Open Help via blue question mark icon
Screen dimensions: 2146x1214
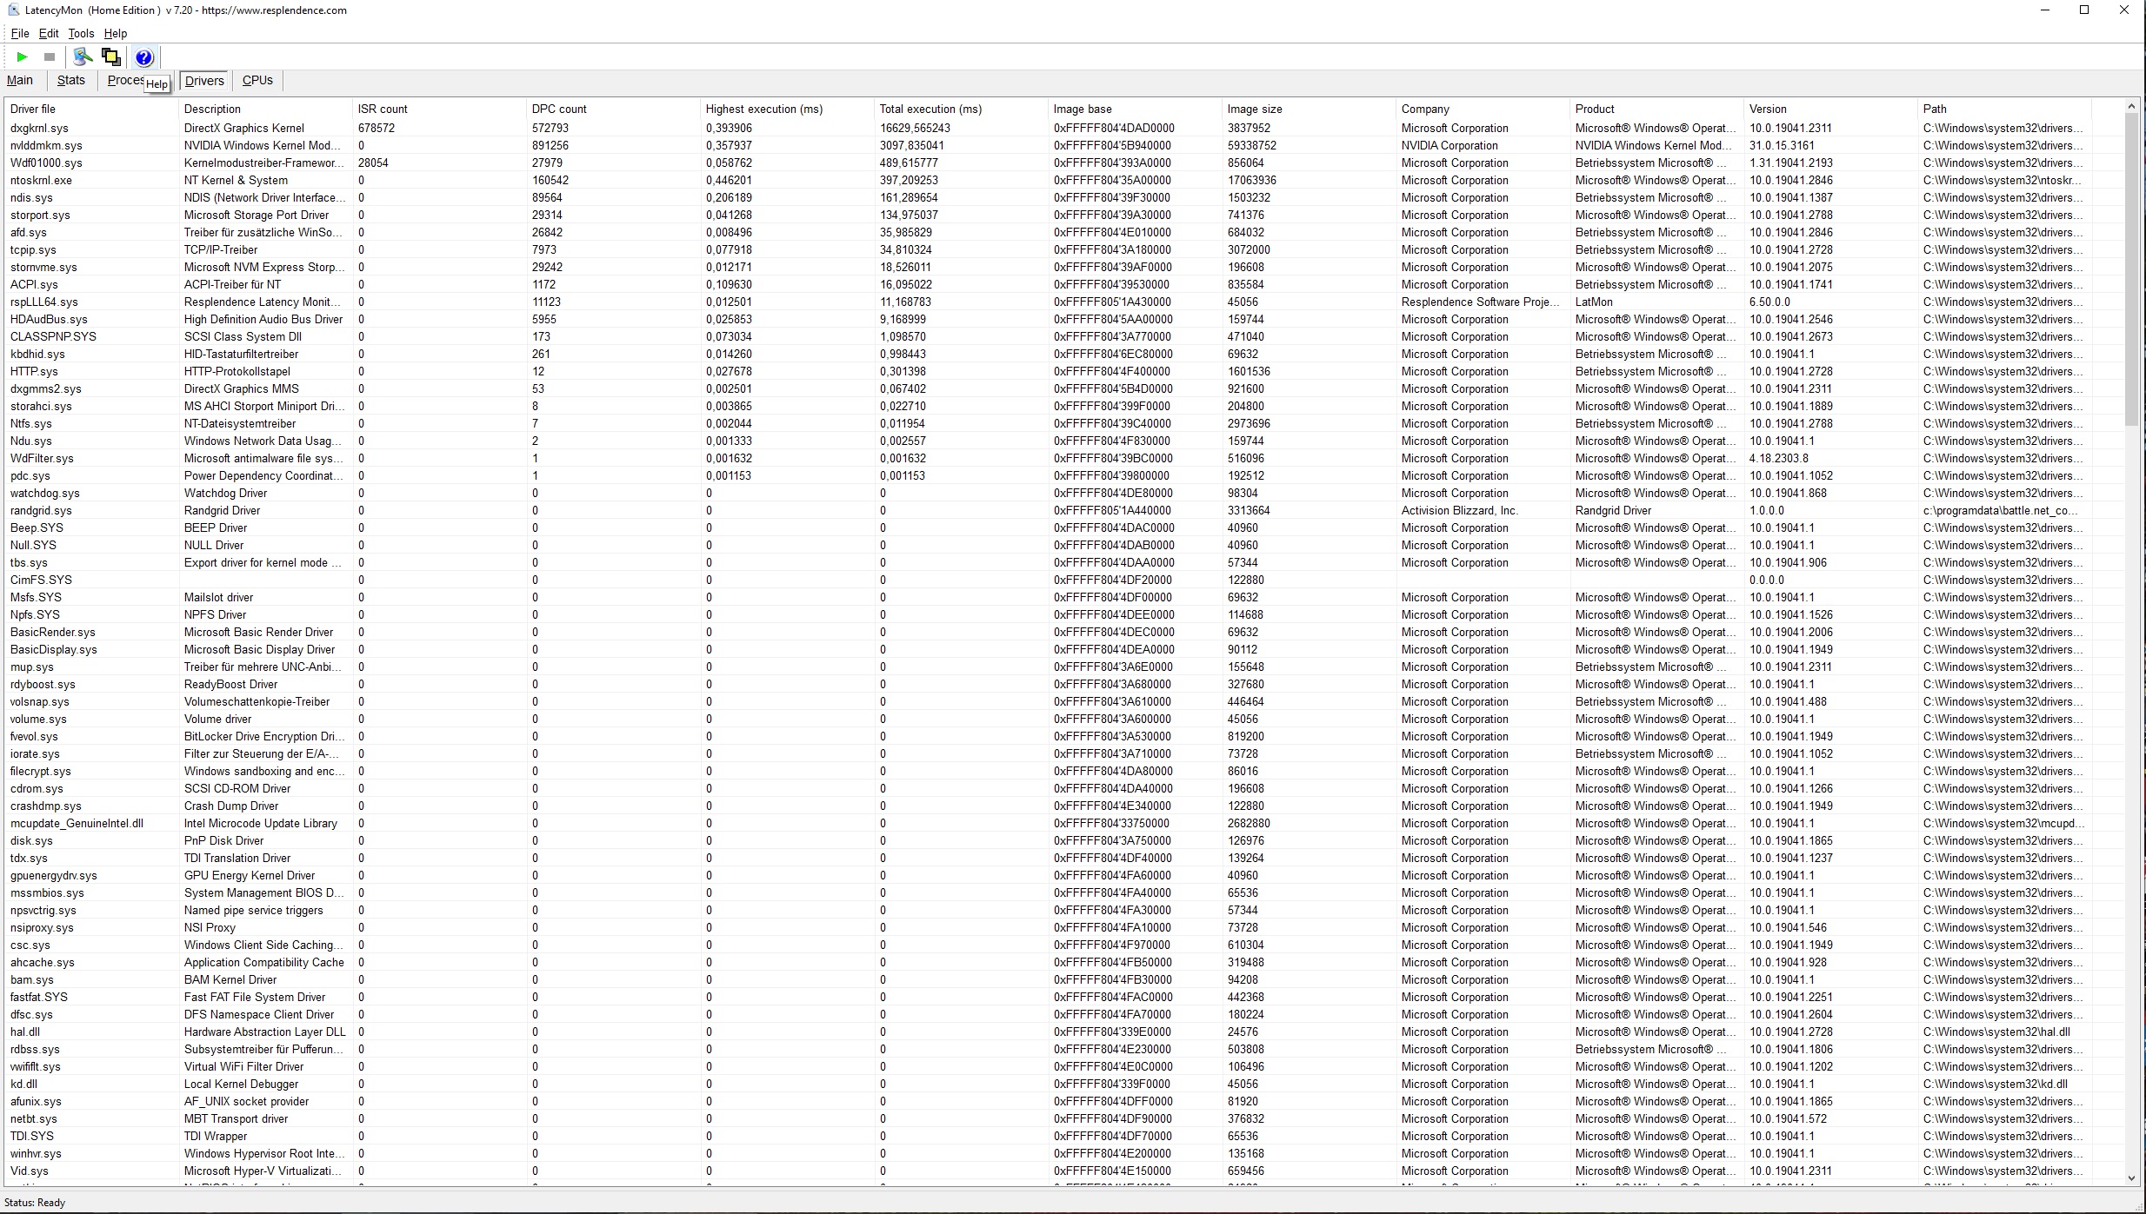(x=144, y=57)
